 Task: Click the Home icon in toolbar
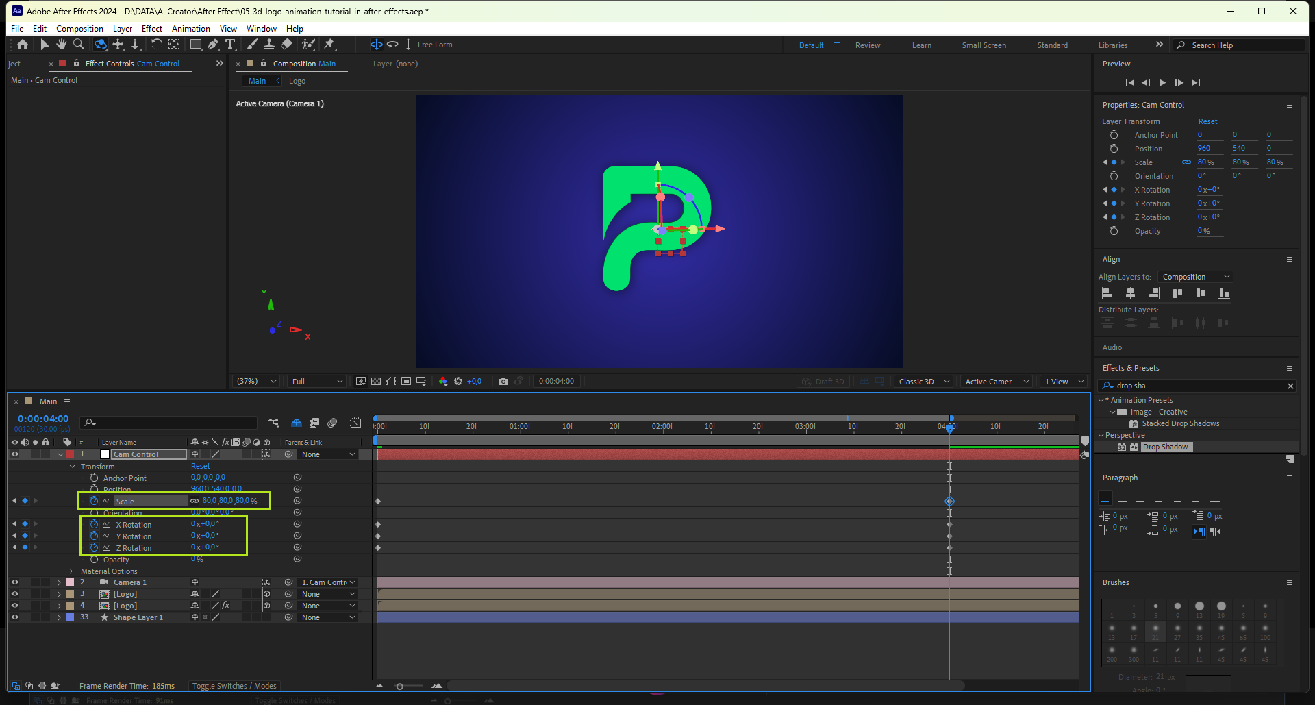coord(23,45)
